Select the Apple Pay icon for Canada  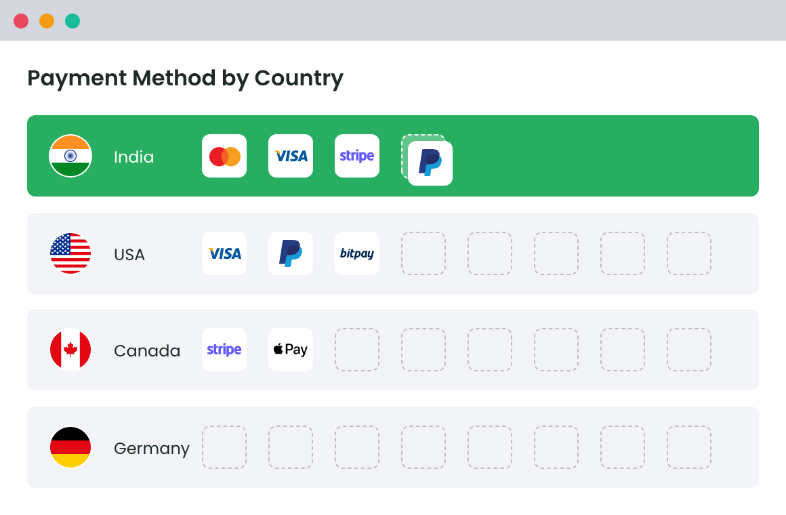pyautogui.click(x=291, y=350)
